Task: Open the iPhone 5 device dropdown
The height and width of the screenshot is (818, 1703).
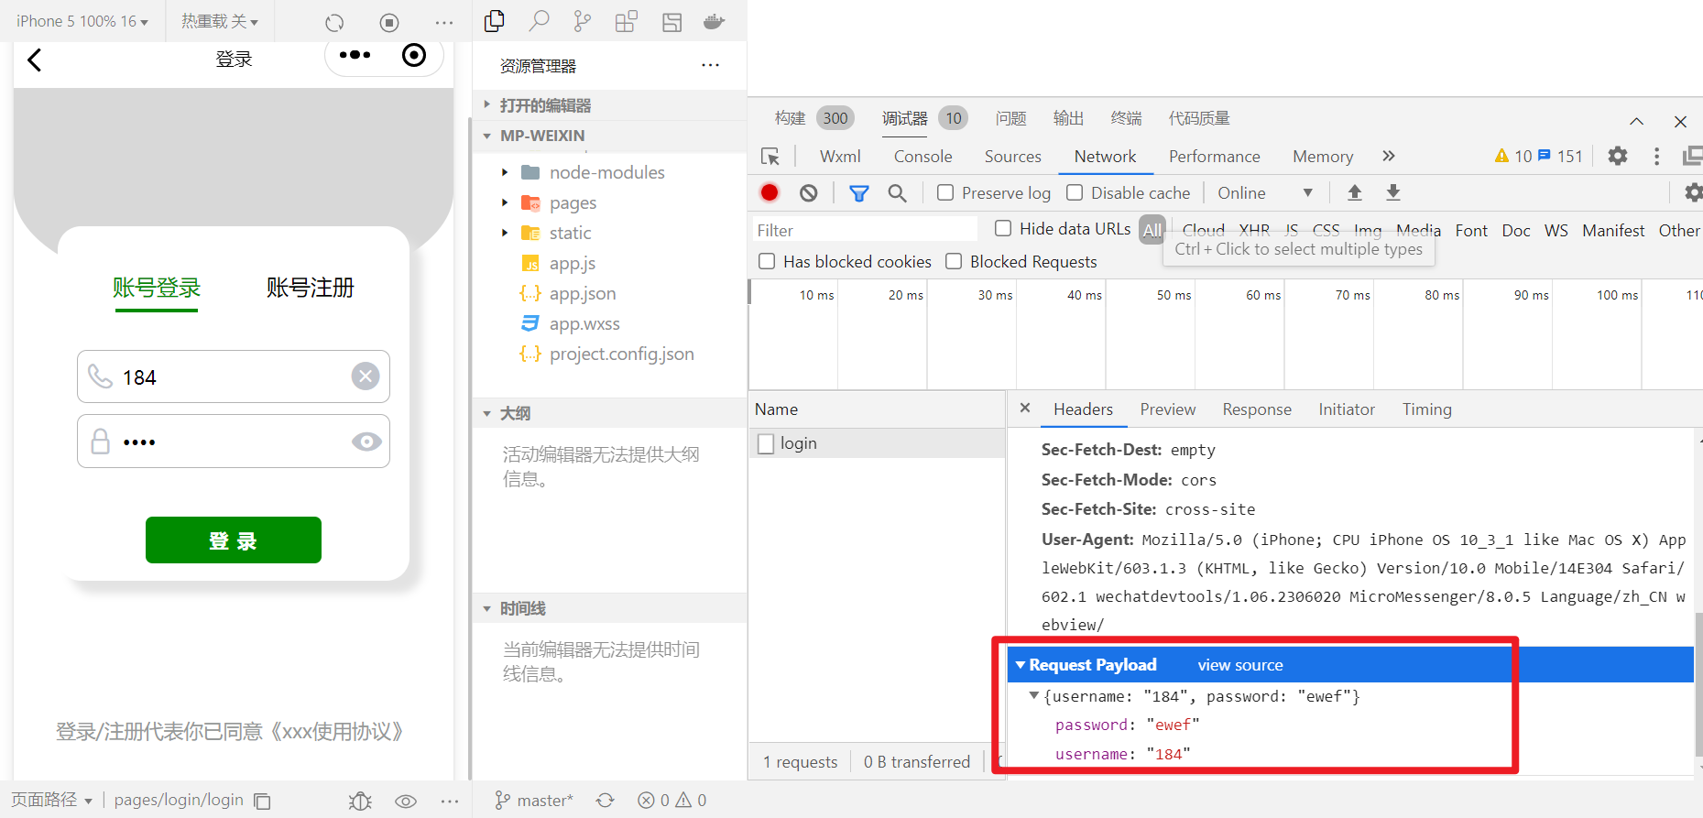Action: tap(82, 21)
